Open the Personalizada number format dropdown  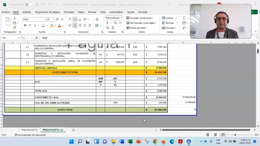[114, 18]
